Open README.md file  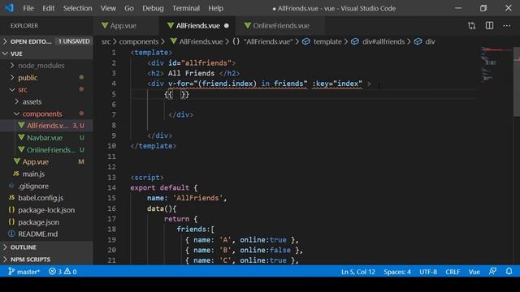(46, 234)
